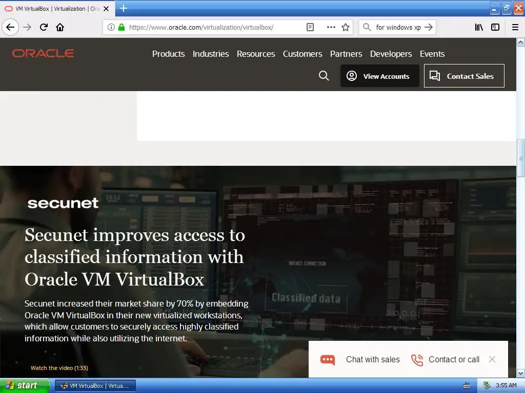Screen dimensions: 525x393
Task: Toggle reader view in the address bar
Action: pyautogui.click(x=310, y=28)
